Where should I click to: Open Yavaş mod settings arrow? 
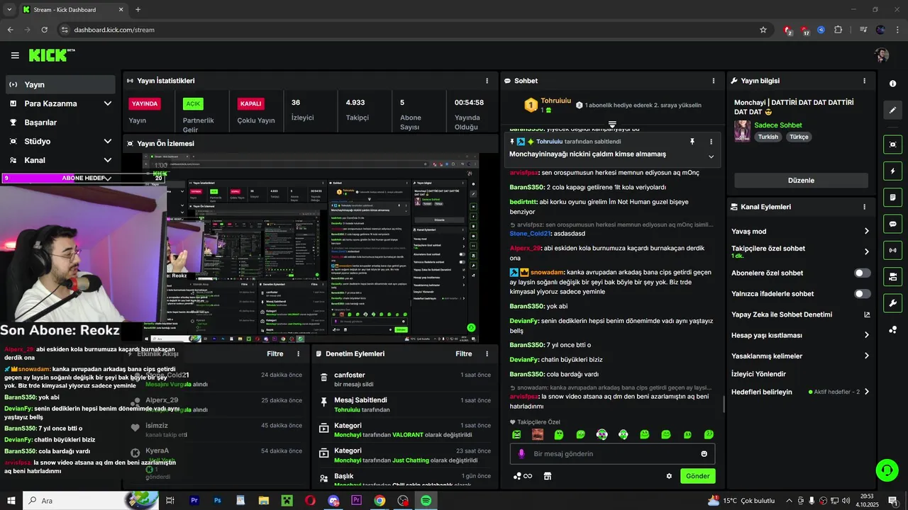[x=866, y=231]
